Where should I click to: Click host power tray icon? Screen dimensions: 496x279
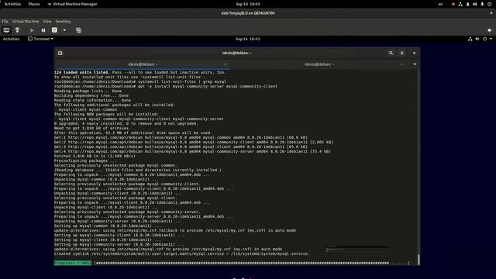[x=489, y=4]
